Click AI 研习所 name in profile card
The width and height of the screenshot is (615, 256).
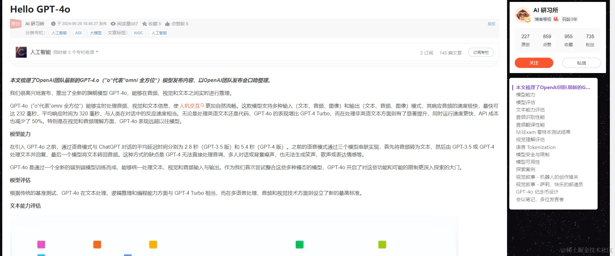[x=546, y=10]
